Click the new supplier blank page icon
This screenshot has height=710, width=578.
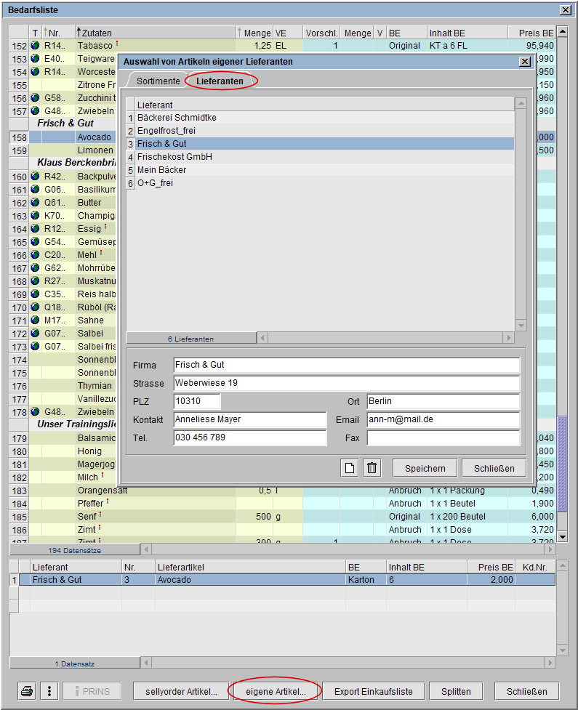[x=350, y=468]
